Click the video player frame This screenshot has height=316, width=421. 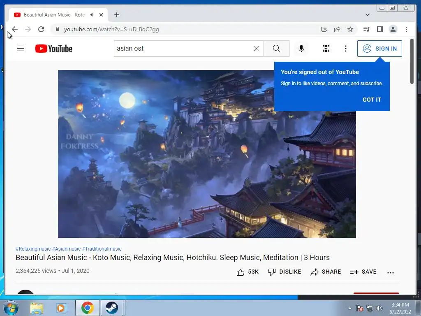pos(207,154)
